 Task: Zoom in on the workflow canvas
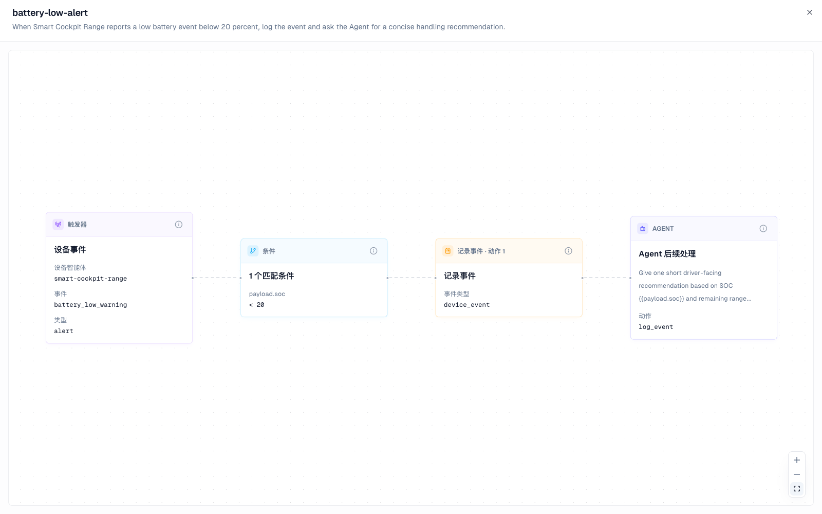pos(797,460)
